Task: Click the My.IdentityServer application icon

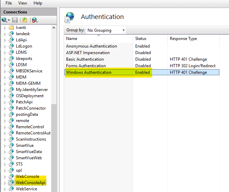Action: tap(11, 90)
